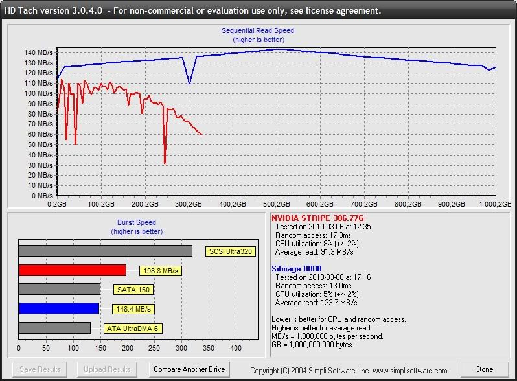Click the red burst speed bar
This screenshot has width=517, height=381.
click(73, 270)
